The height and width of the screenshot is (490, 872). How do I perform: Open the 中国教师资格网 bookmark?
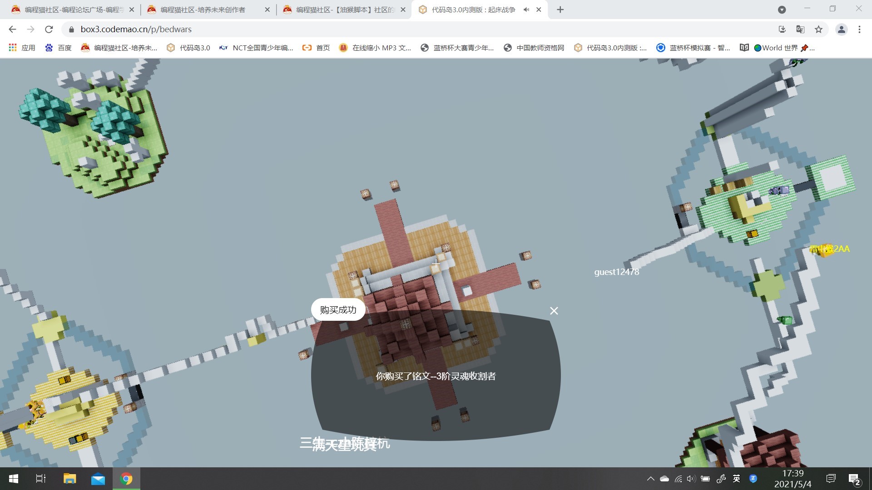pos(534,48)
